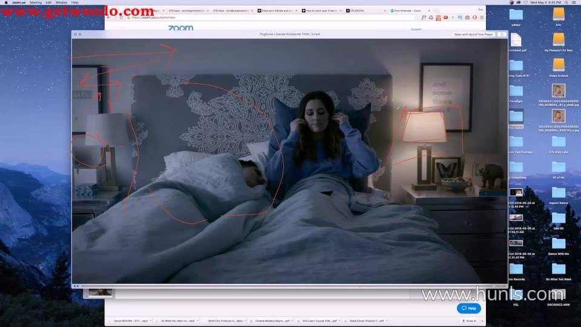
Task: Click the red YouTube extension icon in toolbar
Action: 445,18
